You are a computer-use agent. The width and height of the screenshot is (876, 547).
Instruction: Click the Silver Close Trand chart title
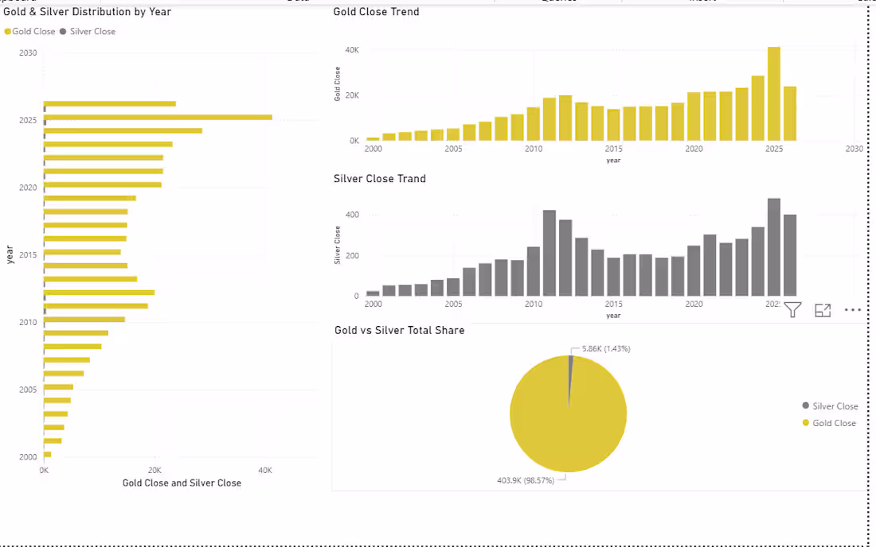coord(379,179)
